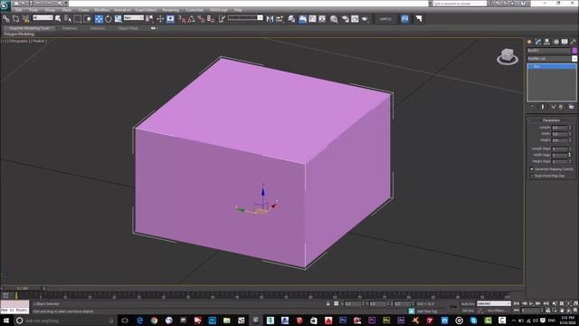579x326 pixels.
Task: Toggle Window/Crossing selection mode
Action: [x=88, y=18]
